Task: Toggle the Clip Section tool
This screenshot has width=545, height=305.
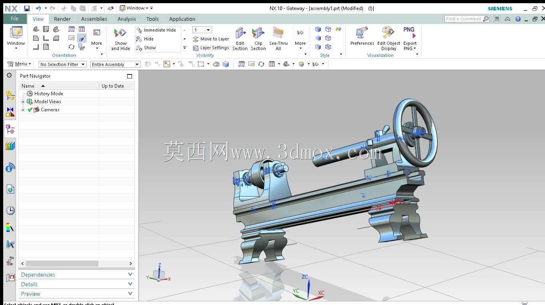Action: (258, 39)
